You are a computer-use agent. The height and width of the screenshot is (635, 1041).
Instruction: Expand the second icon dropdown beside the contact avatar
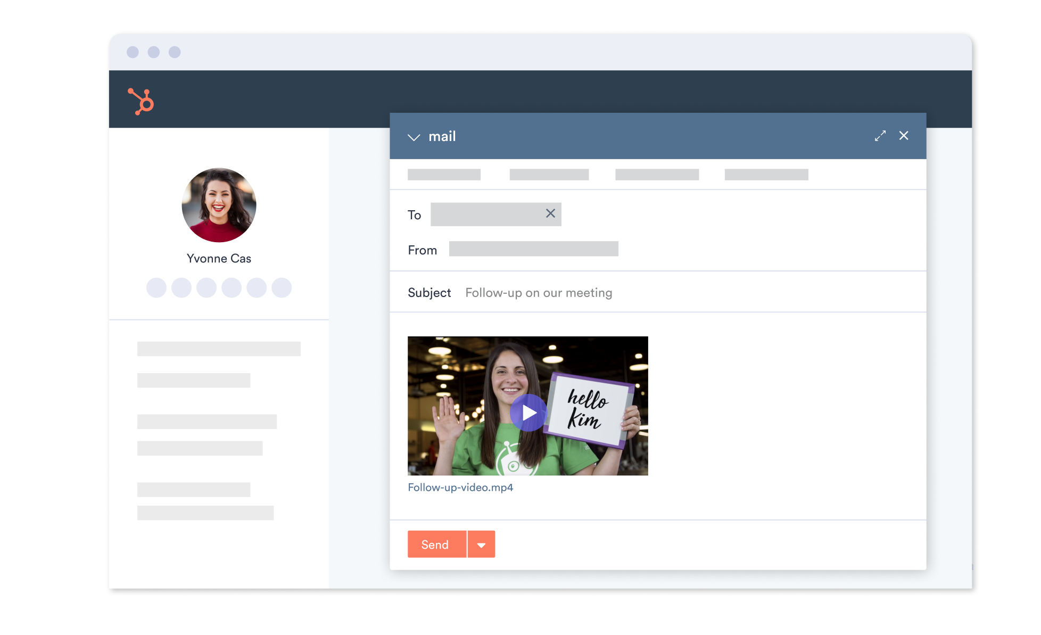coord(181,287)
